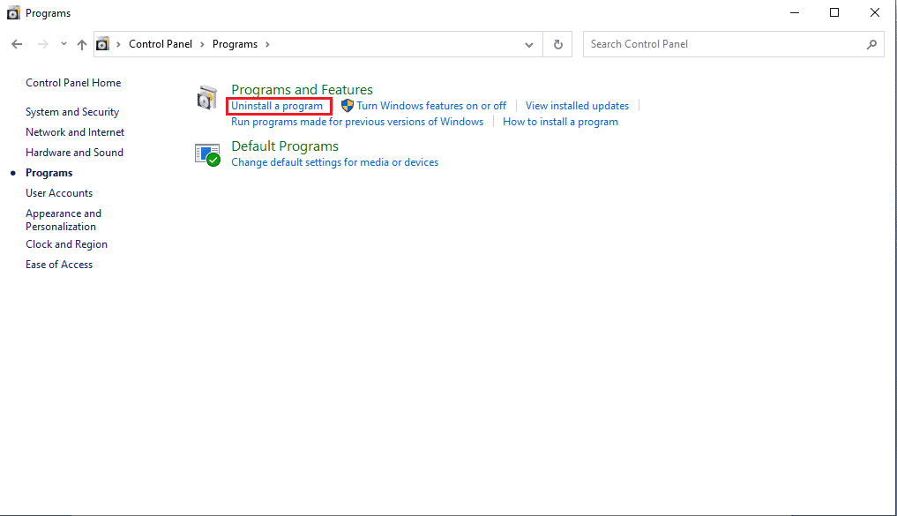The height and width of the screenshot is (516, 897).
Task: Open Control Panel Home in sidebar
Action: click(73, 83)
